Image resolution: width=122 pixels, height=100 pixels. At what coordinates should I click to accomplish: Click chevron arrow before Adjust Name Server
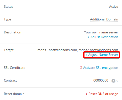pos(86,55)
